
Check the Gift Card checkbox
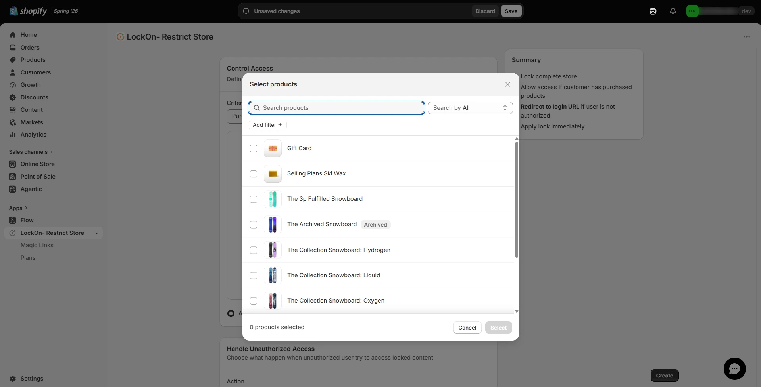[254, 149]
